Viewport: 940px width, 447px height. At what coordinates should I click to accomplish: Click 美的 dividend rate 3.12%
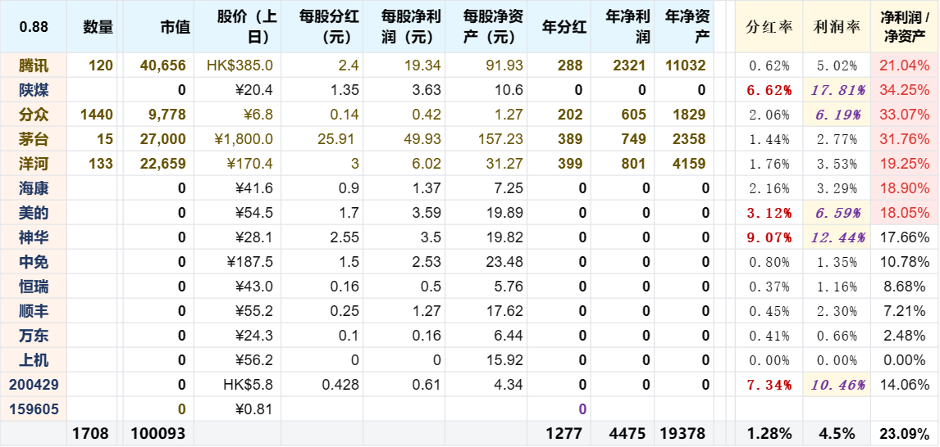point(769,213)
